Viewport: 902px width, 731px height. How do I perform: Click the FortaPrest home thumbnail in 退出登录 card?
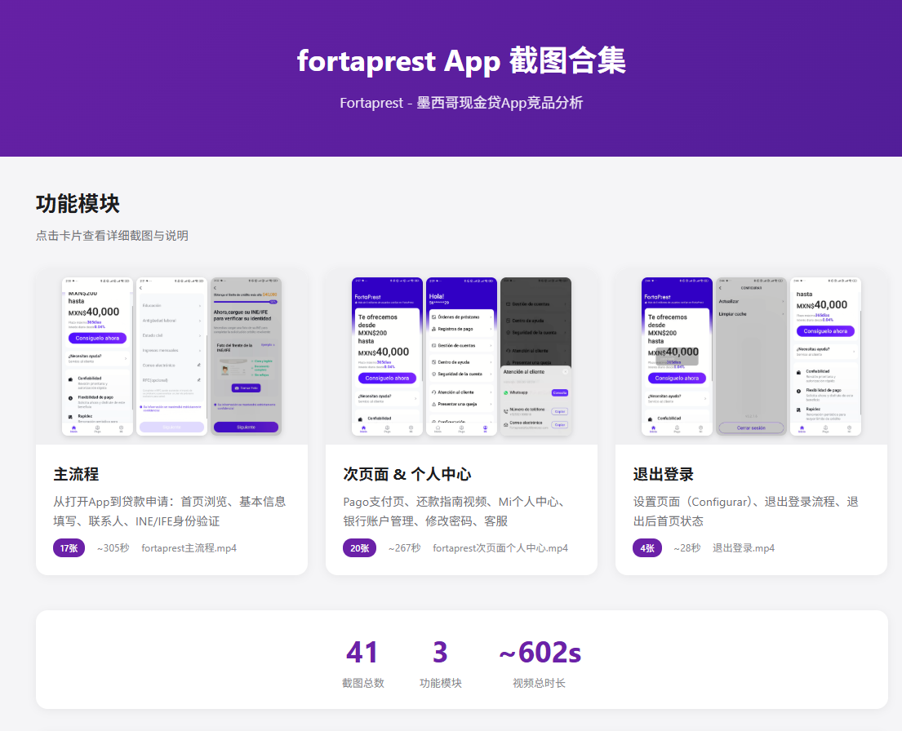click(x=677, y=356)
